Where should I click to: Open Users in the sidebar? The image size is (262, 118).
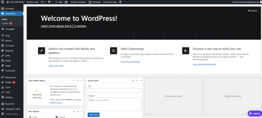12,87
